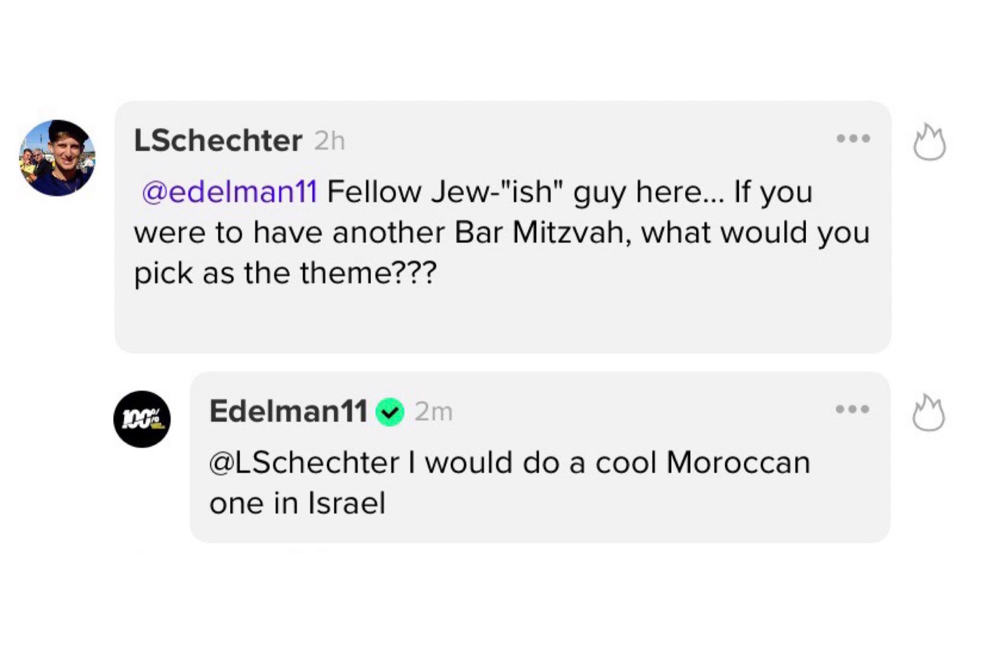This screenshot has height=660, width=986.
Task: Open three-dot options on Edelman11's reply
Action: (852, 409)
